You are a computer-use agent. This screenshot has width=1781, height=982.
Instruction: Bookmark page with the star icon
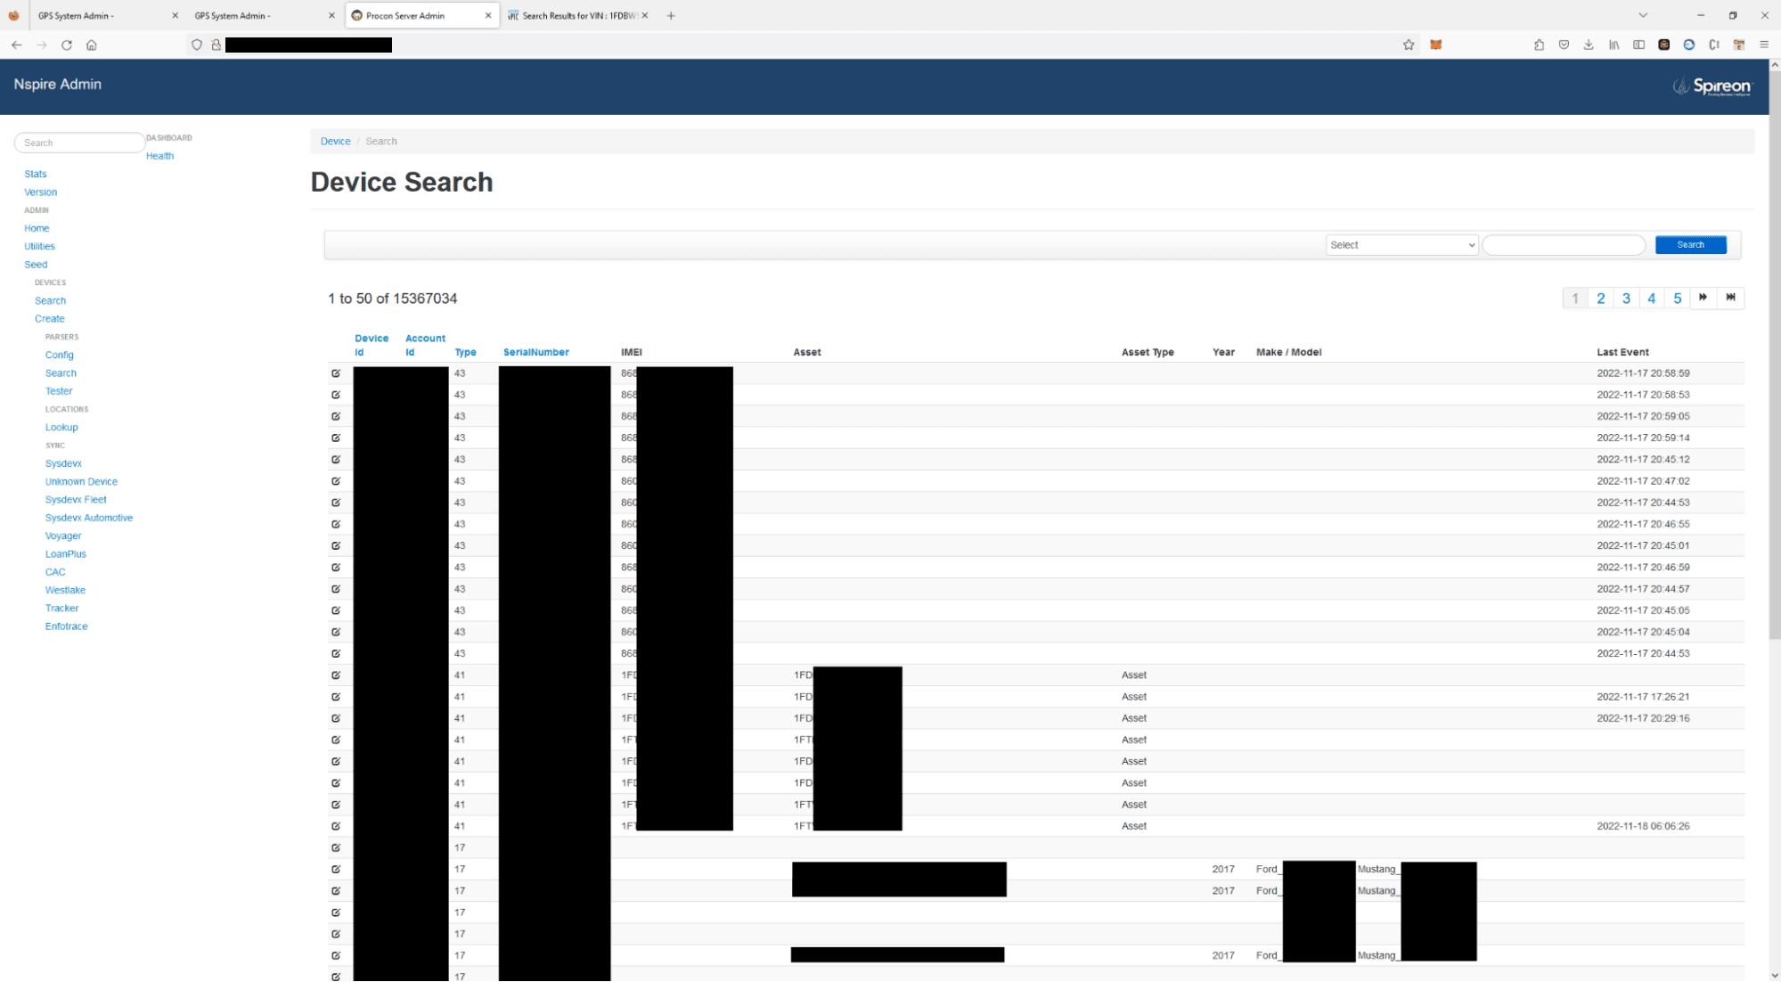click(x=1409, y=45)
